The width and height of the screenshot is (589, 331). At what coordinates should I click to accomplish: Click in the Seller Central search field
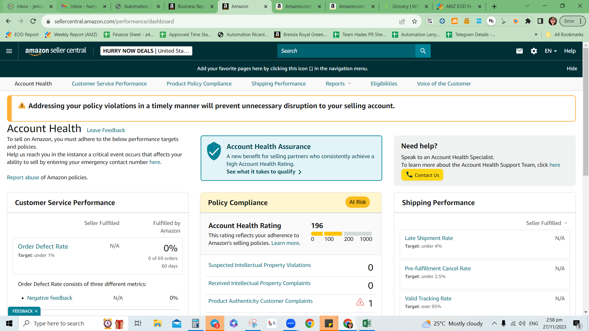coord(346,51)
